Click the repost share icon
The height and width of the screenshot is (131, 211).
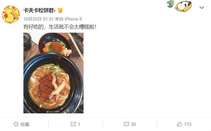pyautogui.click(x=73, y=124)
